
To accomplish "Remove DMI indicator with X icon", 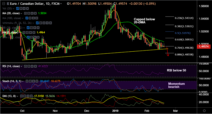I will click(x=31, y=96).
